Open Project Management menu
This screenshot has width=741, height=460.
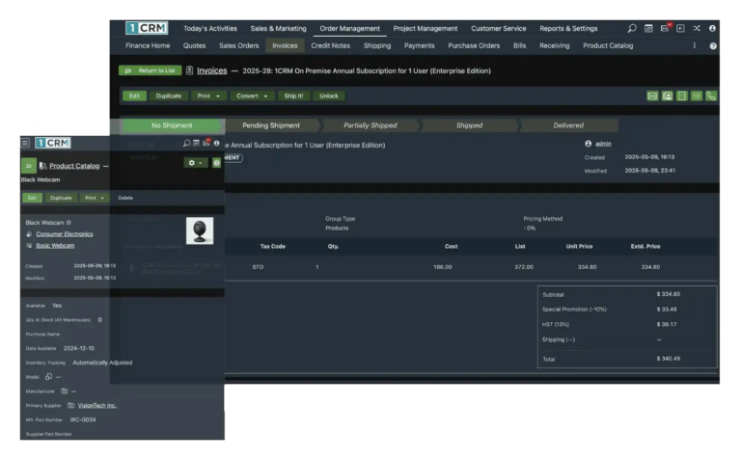pos(425,28)
